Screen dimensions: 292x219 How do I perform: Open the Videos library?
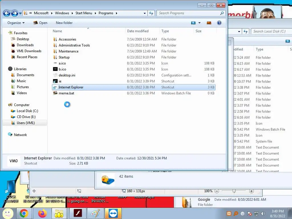pyautogui.click(x=22, y=93)
